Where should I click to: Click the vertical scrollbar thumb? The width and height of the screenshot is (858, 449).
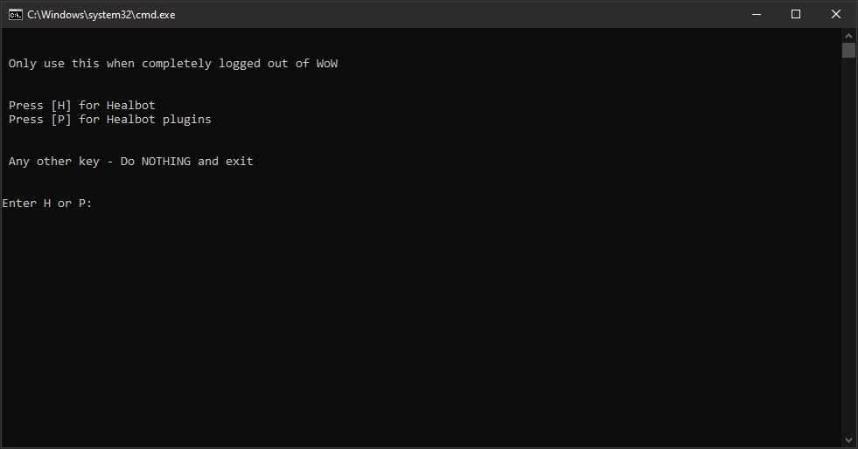pos(848,50)
